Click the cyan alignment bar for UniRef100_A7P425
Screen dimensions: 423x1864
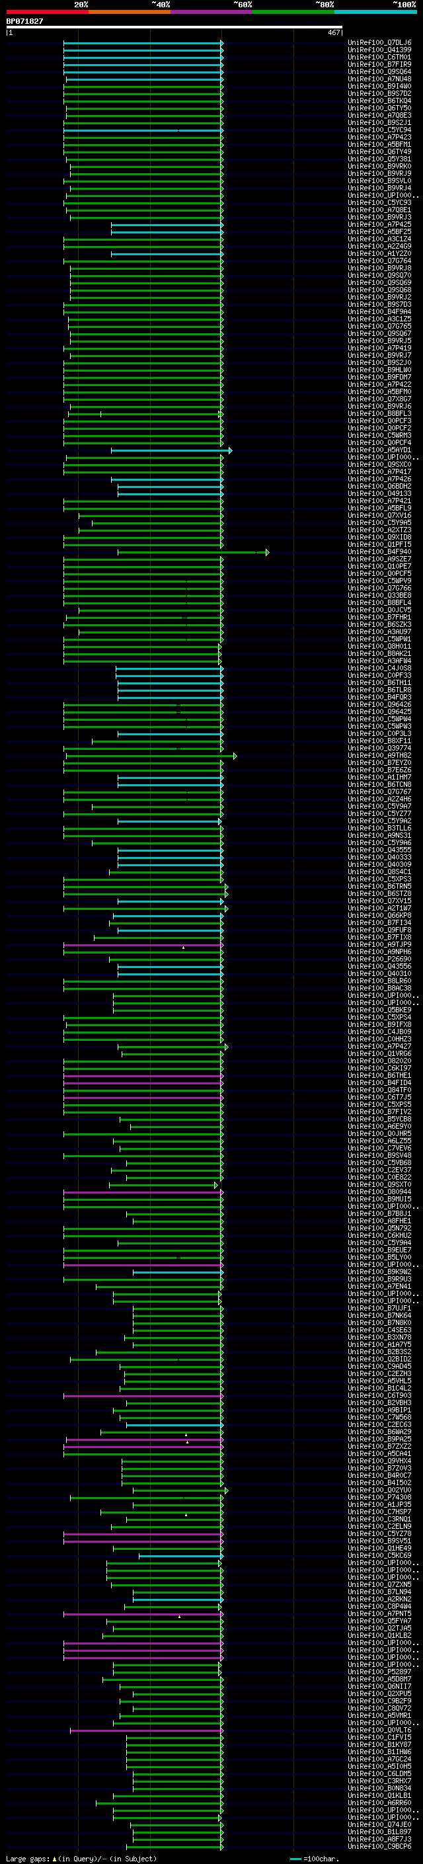tap(167, 225)
